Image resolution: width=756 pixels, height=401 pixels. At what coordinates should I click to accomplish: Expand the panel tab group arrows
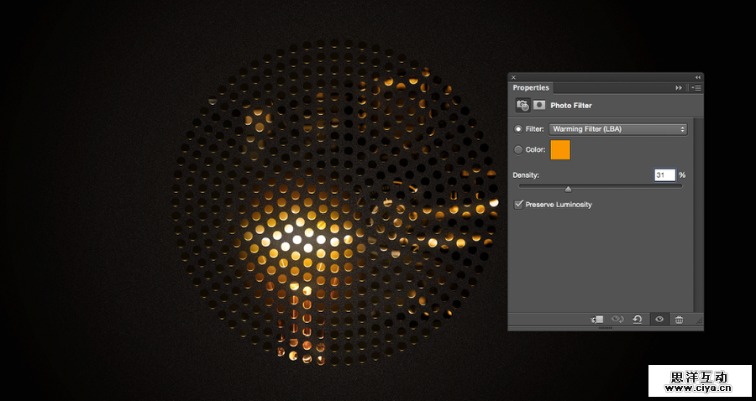[679, 87]
